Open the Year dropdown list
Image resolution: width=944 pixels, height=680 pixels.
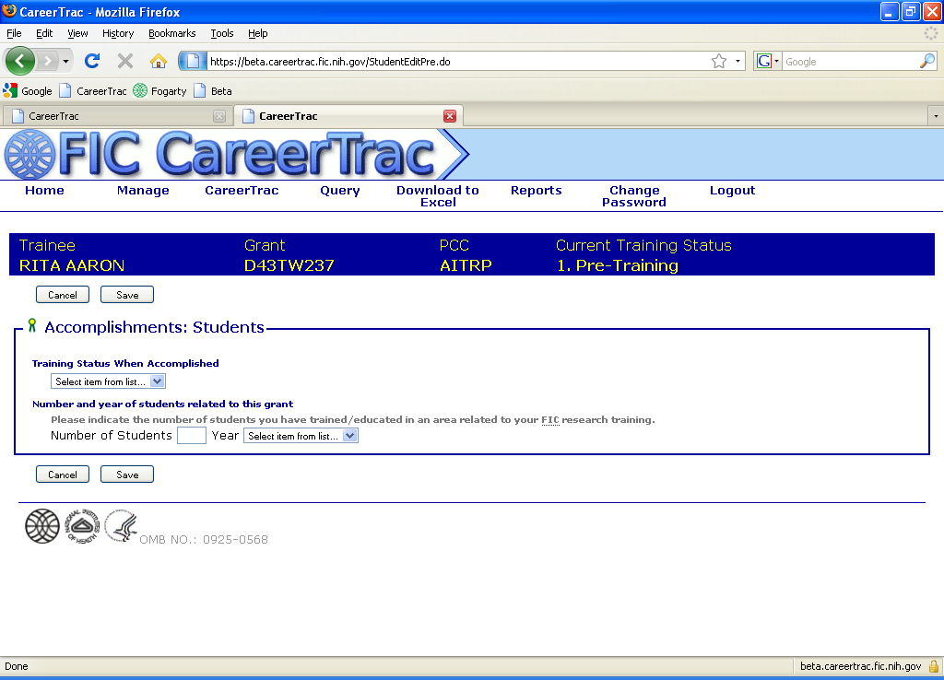301,436
